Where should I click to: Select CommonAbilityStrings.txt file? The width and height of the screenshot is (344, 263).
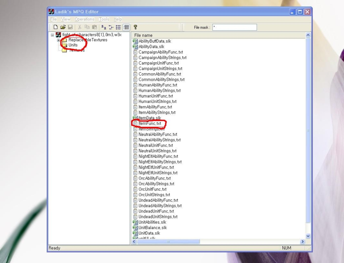pos(162,79)
